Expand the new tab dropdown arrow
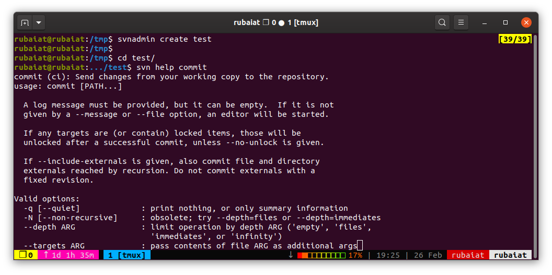 point(39,22)
